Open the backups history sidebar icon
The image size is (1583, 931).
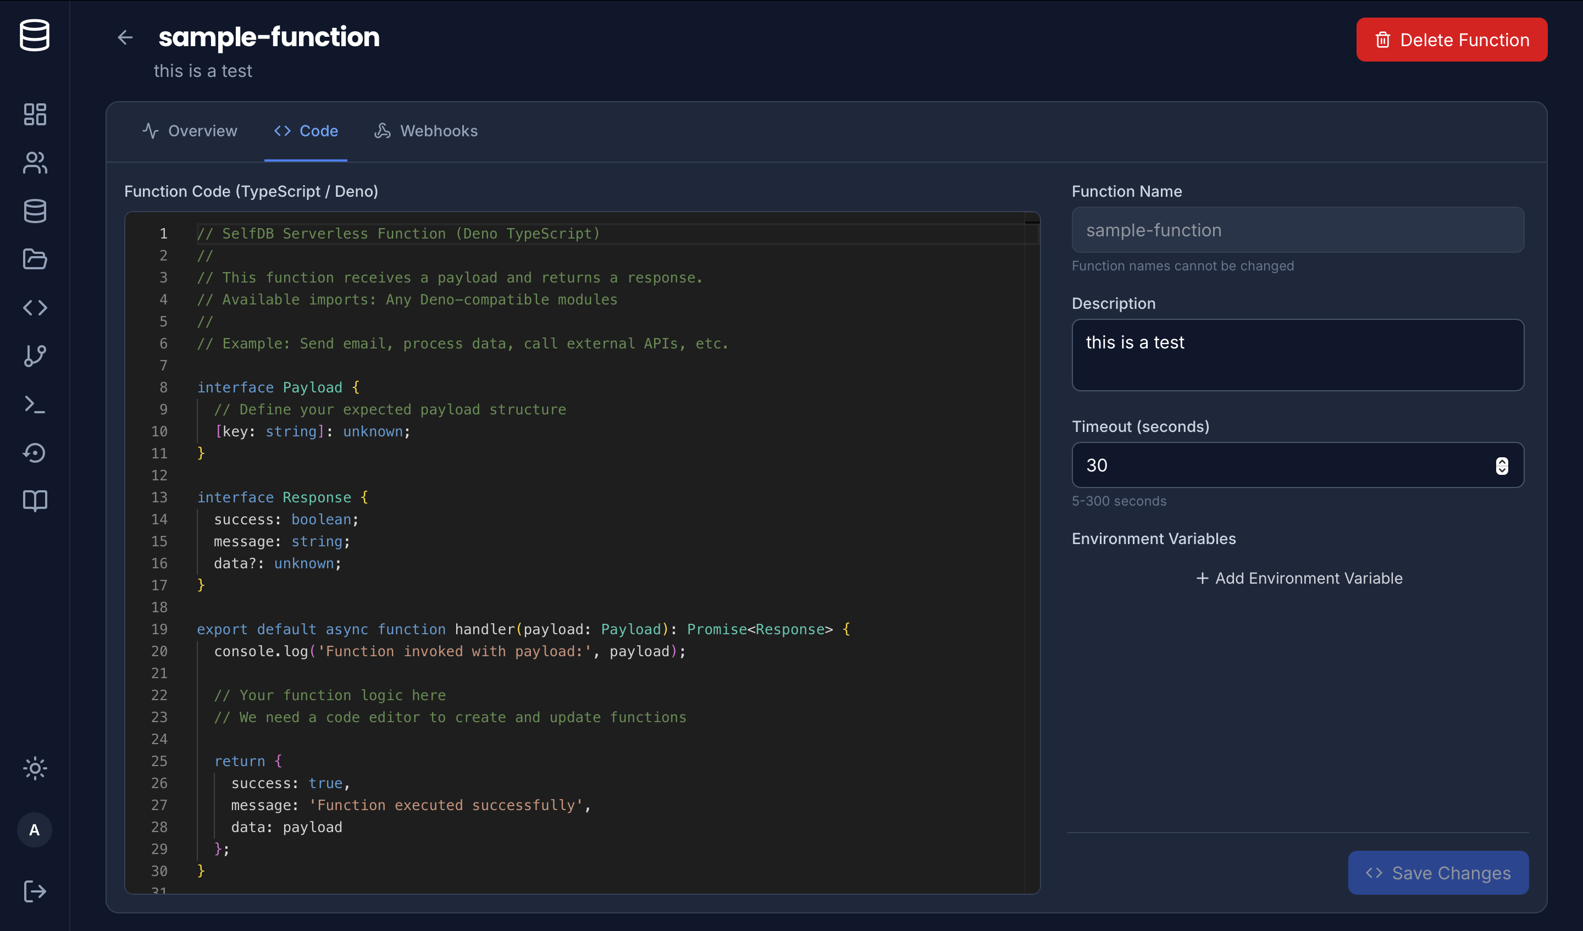pos(35,453)
